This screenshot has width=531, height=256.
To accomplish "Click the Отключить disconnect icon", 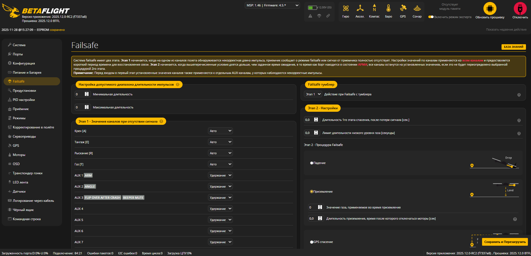I will [x=520, y=8].
